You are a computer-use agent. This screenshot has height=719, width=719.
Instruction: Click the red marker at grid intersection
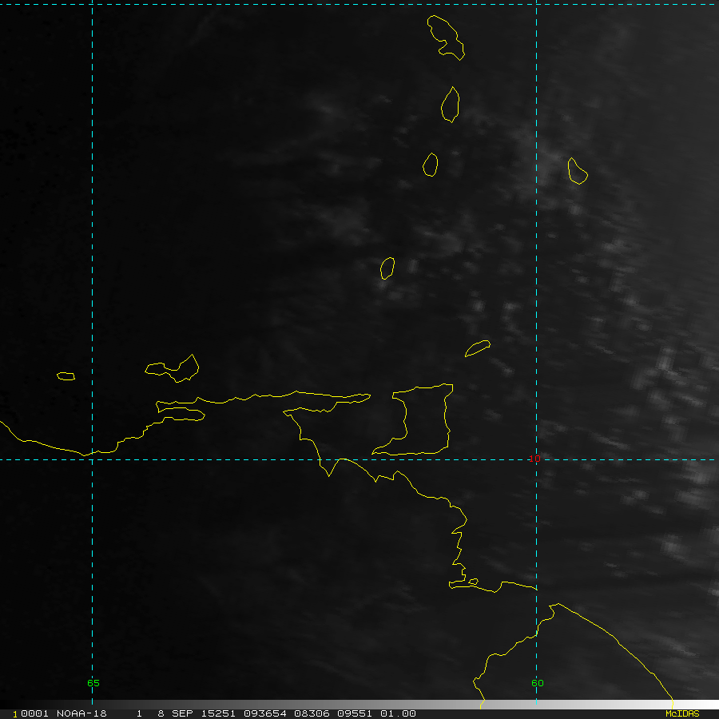537,458
